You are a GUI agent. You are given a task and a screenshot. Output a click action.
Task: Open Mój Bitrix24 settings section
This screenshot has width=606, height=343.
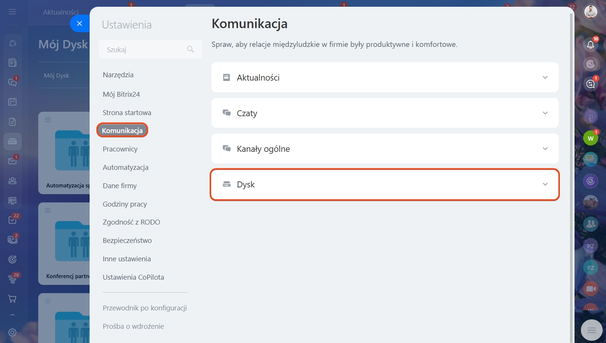pyautogui.click(x=121, y=94)
